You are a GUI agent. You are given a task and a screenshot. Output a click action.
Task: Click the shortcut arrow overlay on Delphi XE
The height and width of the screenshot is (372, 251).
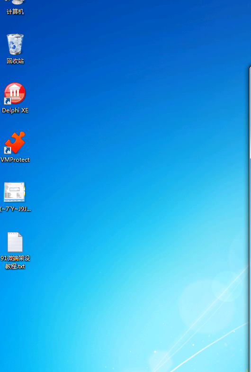coord(8,101)
